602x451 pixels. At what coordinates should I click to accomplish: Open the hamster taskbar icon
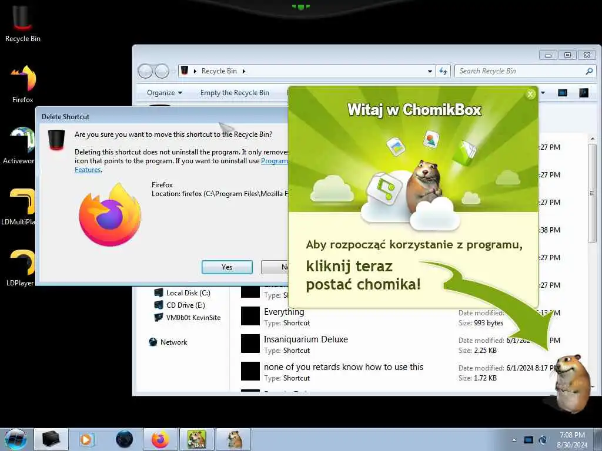pos(233,439)
